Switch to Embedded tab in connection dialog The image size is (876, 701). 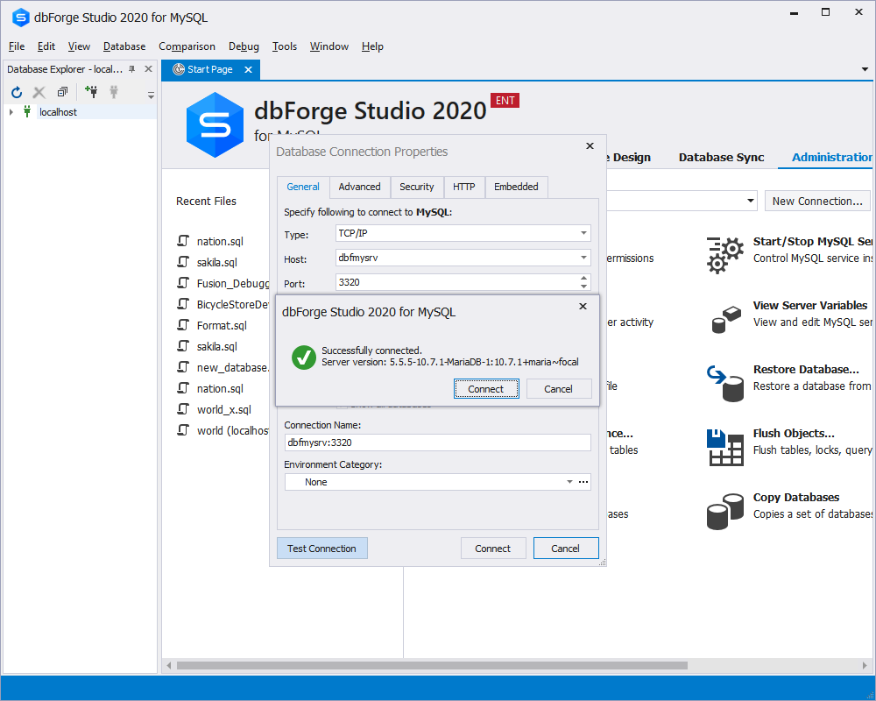tap(516, 187)
